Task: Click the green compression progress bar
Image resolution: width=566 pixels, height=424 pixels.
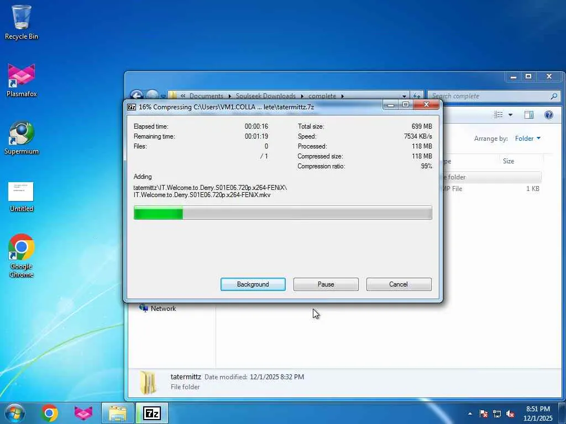Action: tap(282, 213)
